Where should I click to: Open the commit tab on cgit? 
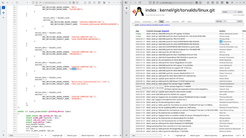click(x=175, y=21)
